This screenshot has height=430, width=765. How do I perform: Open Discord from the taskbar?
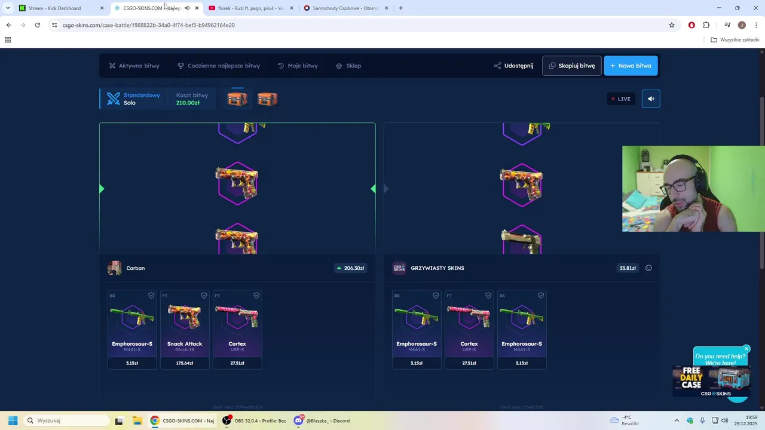(322, 420)
